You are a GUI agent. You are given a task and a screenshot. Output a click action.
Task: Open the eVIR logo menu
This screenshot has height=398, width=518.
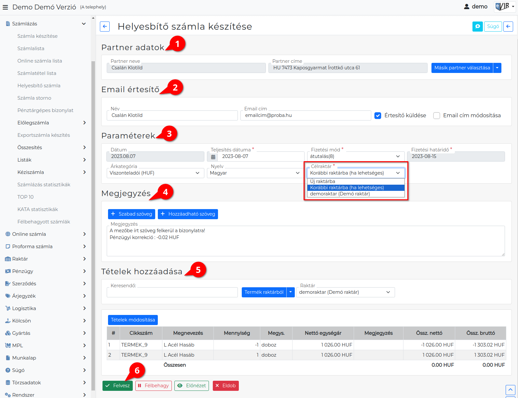tap(505, 7)
